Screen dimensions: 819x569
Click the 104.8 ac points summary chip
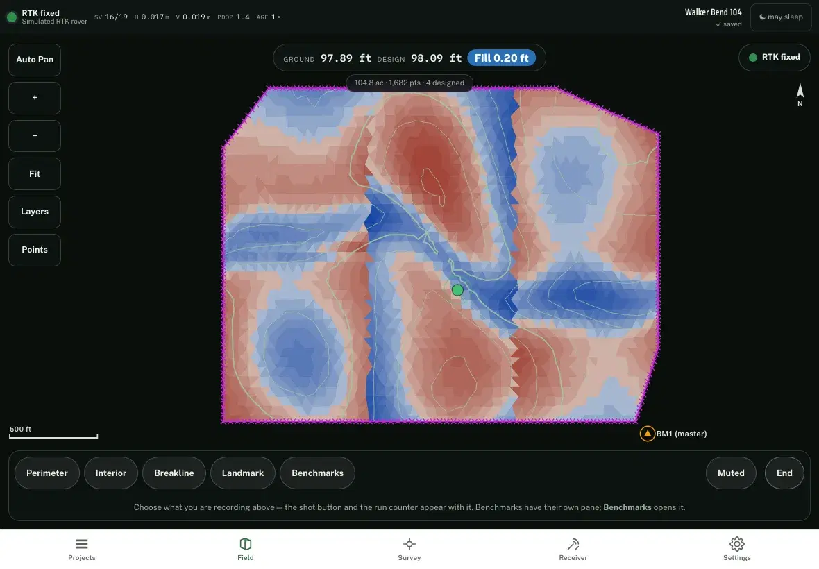pyautogui.click(x=409, y=83)
